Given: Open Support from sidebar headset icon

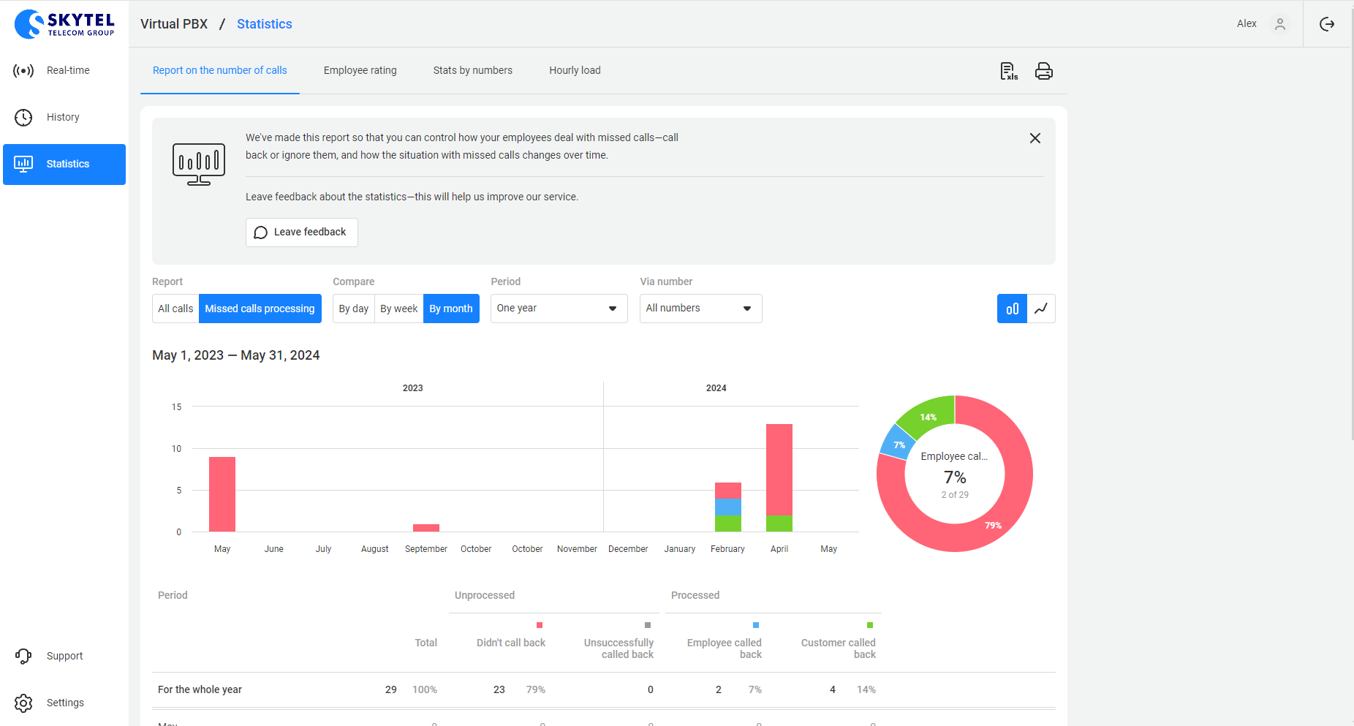Looking at the screenshot, I should coord(23,656).
